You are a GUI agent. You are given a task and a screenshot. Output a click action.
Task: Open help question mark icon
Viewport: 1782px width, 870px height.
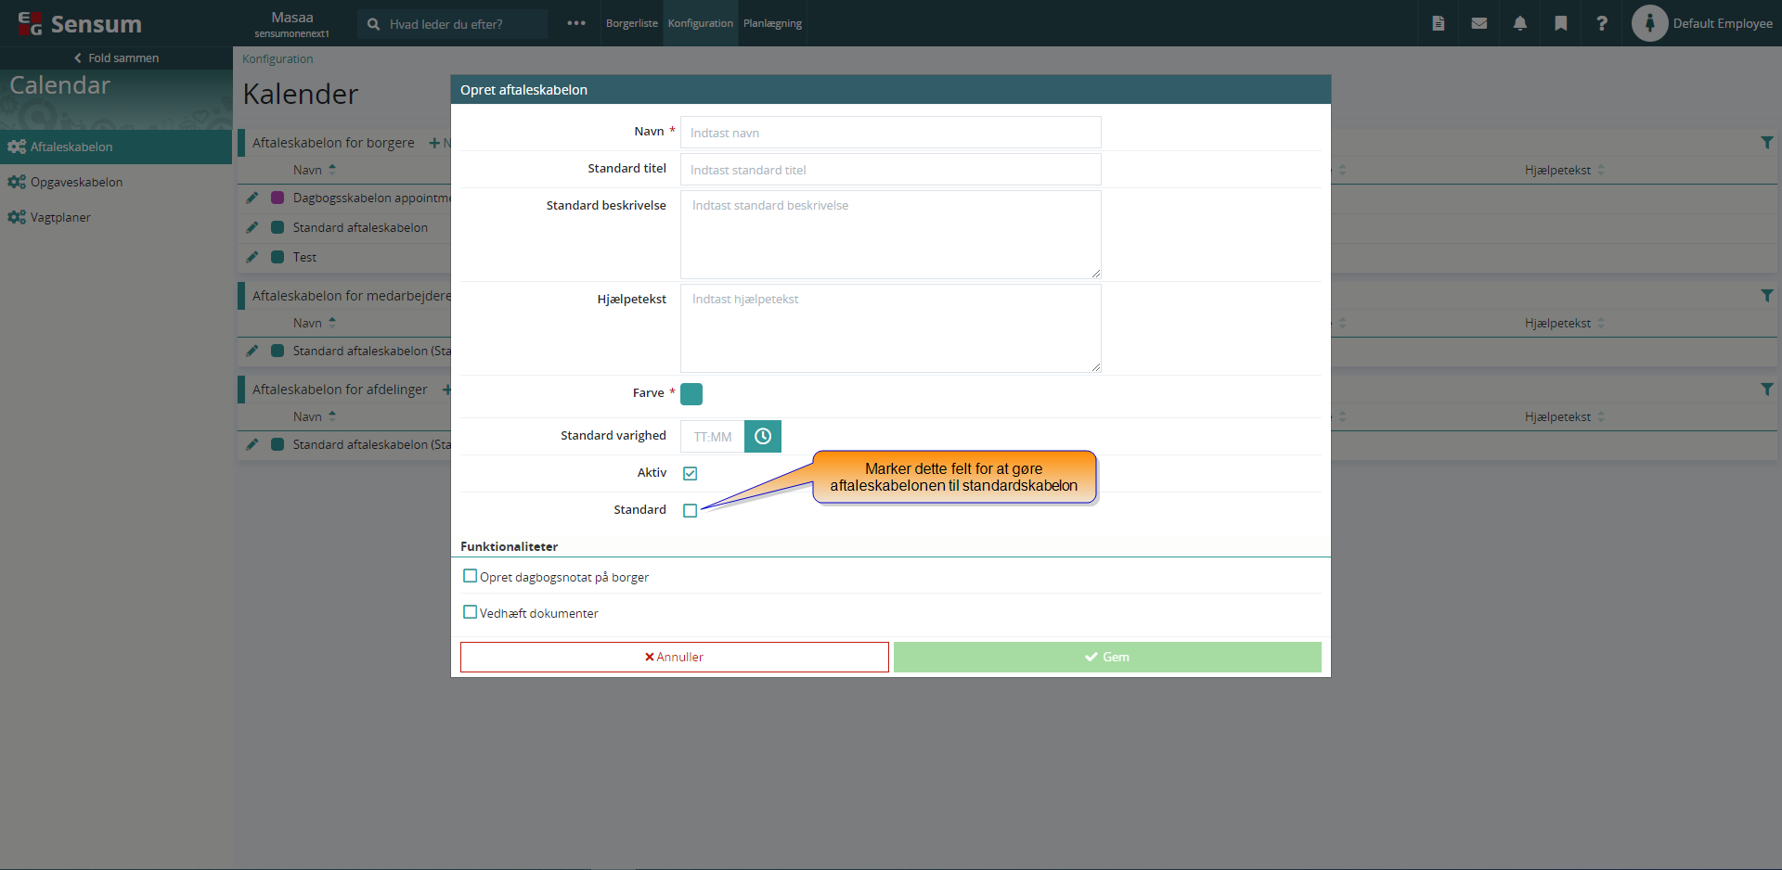click(1601, 23)
